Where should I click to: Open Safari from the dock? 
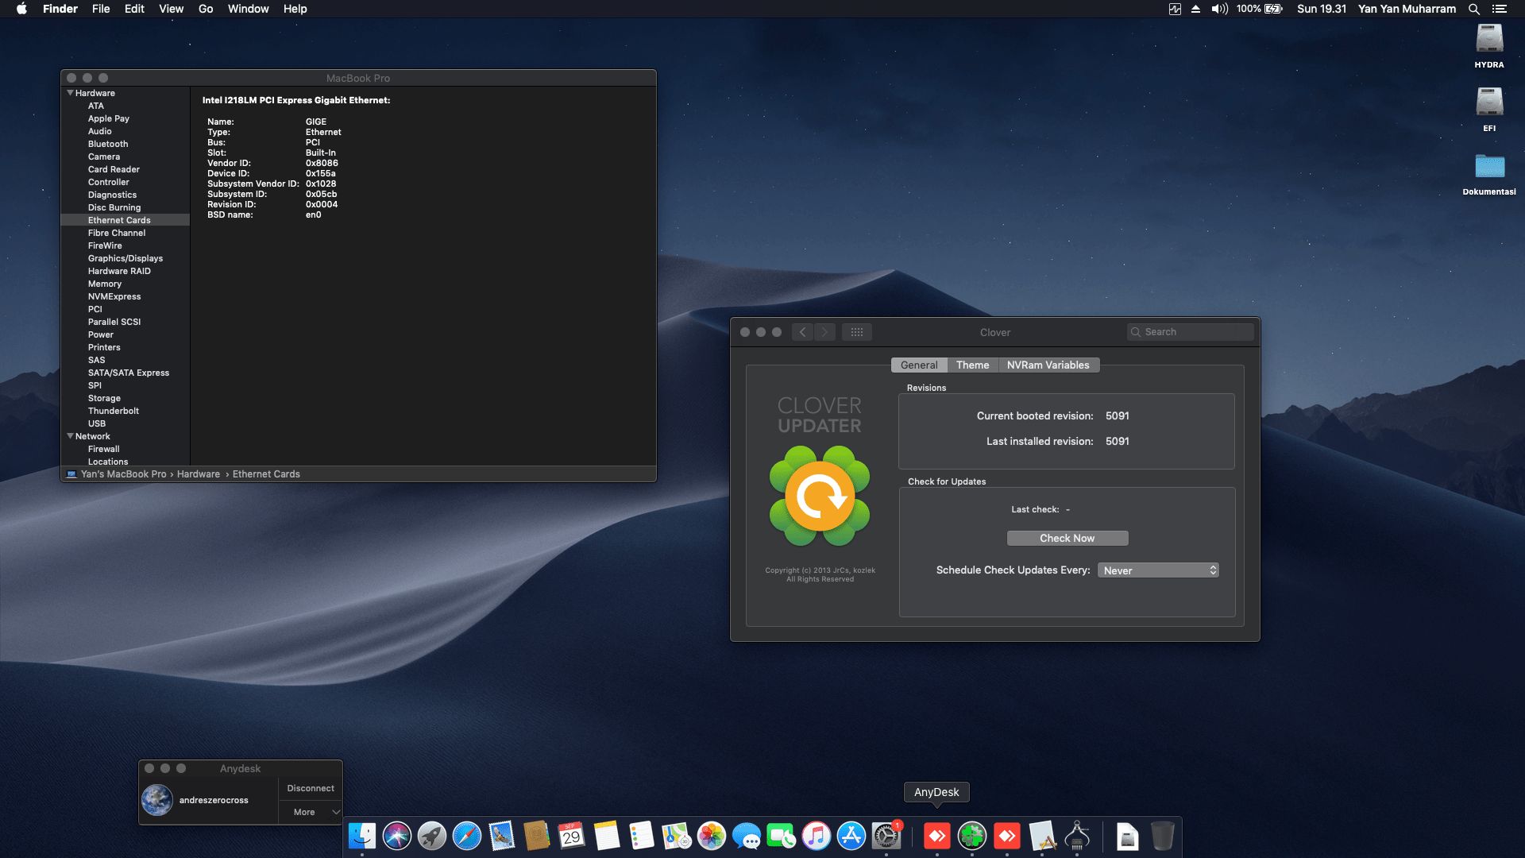click(x=466, y=836)
